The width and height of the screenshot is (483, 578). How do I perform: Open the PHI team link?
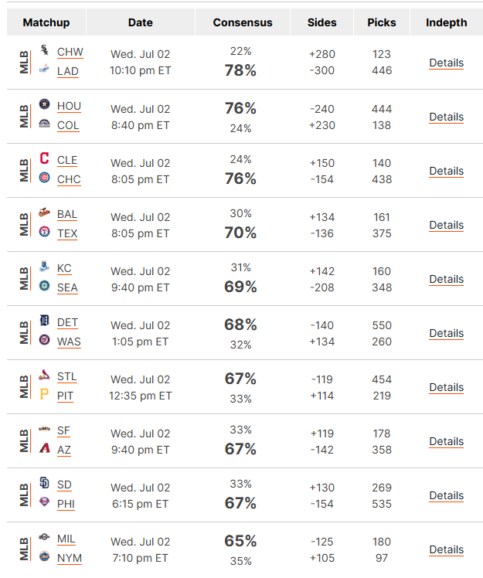(66, 504)
